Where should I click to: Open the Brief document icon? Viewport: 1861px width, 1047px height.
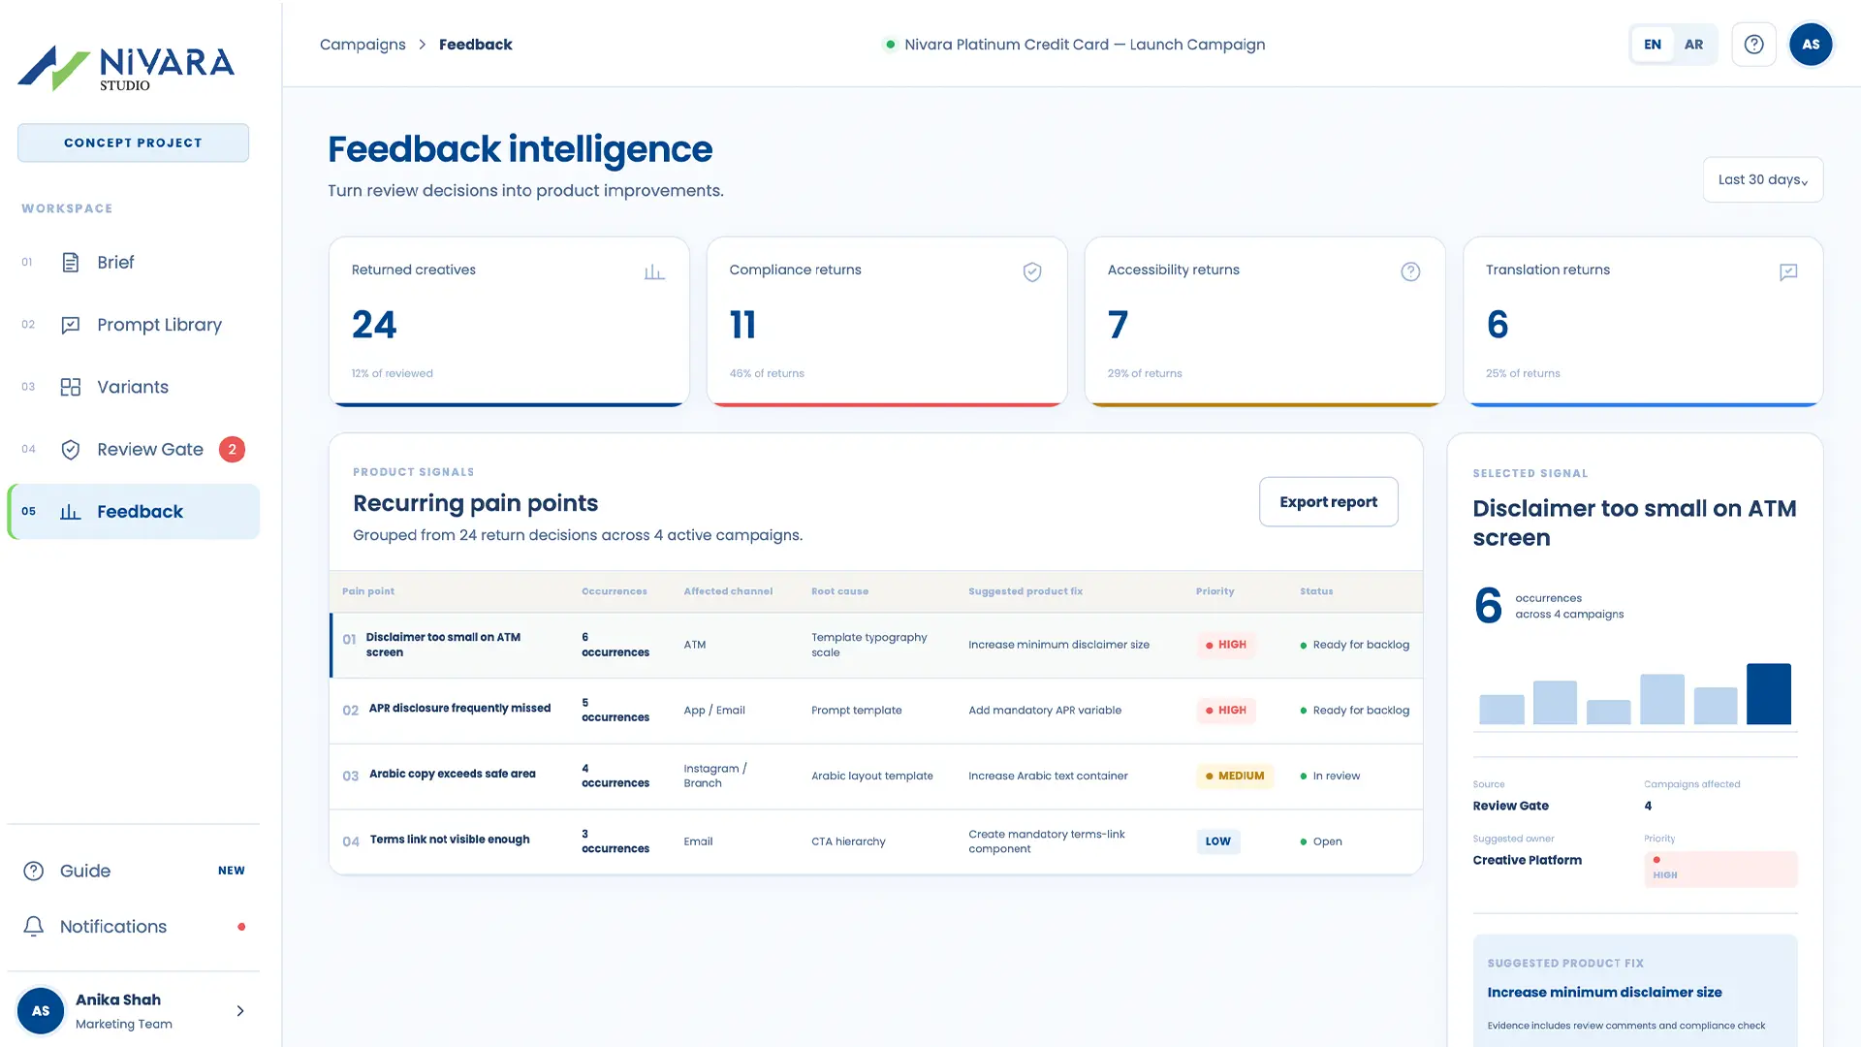click(x=70, y=263)
